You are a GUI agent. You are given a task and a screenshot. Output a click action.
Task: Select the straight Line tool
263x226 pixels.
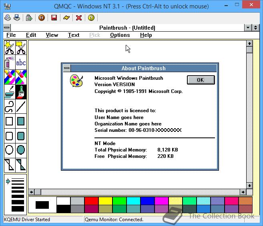(x=21, y=107)
